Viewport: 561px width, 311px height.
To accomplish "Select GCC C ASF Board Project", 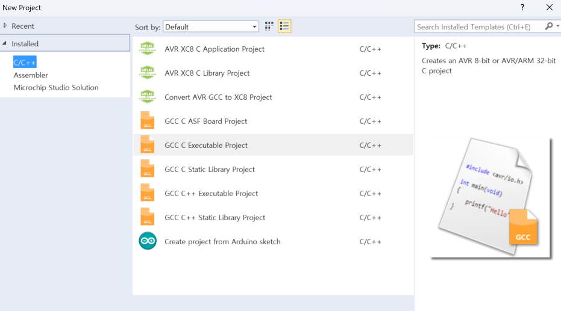I will (x=273, y=121).
